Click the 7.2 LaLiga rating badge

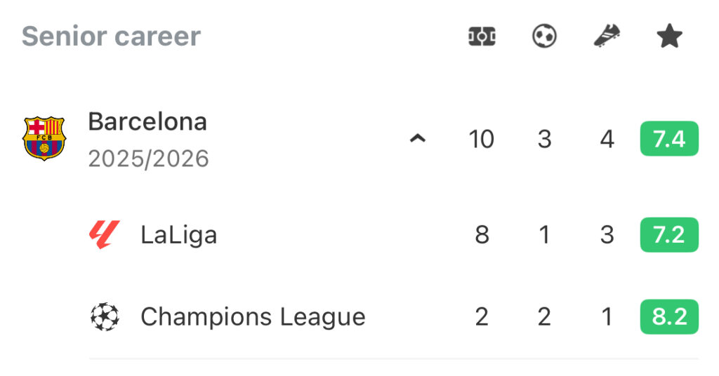point(669,234)
